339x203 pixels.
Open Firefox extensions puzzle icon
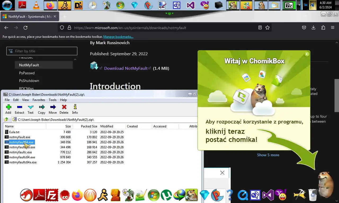[323, 27]
